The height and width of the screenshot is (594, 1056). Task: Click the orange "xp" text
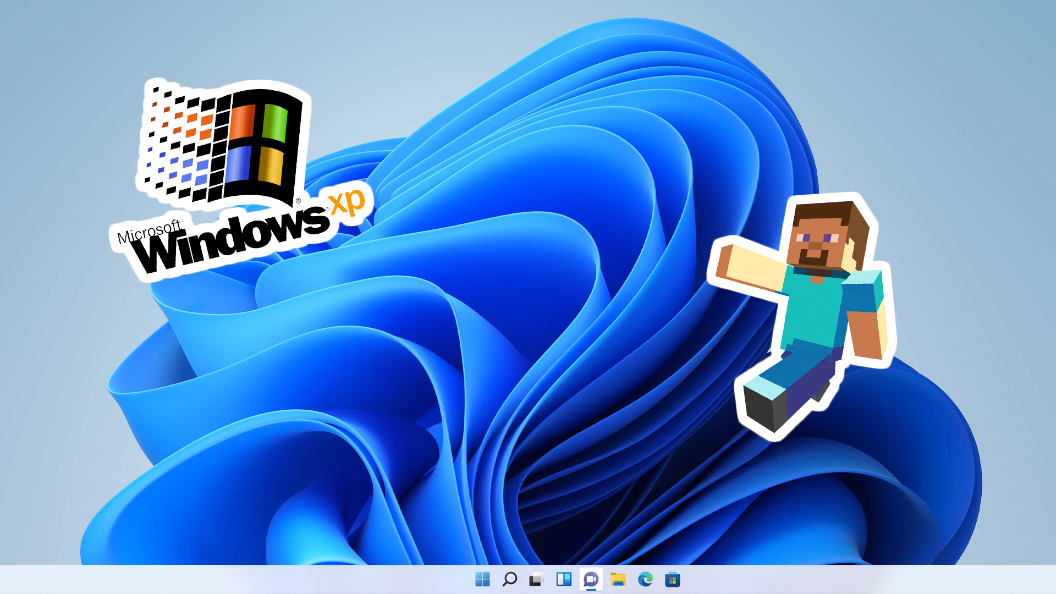coord(347,202)
